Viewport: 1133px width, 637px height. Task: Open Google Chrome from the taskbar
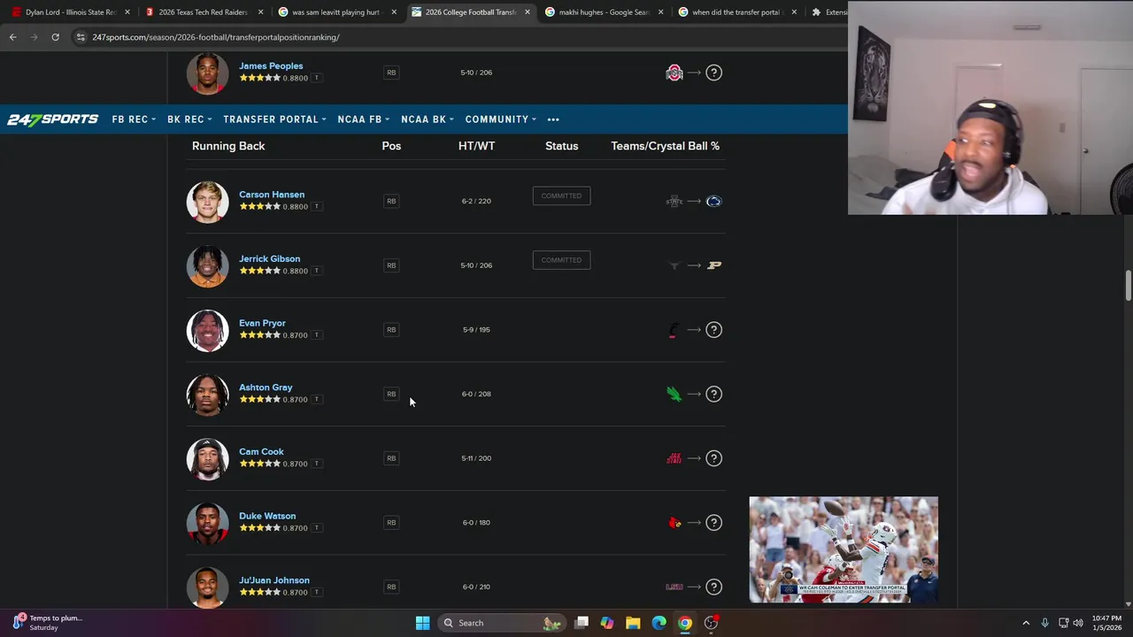pyautogui.click(x=685, y=623)
